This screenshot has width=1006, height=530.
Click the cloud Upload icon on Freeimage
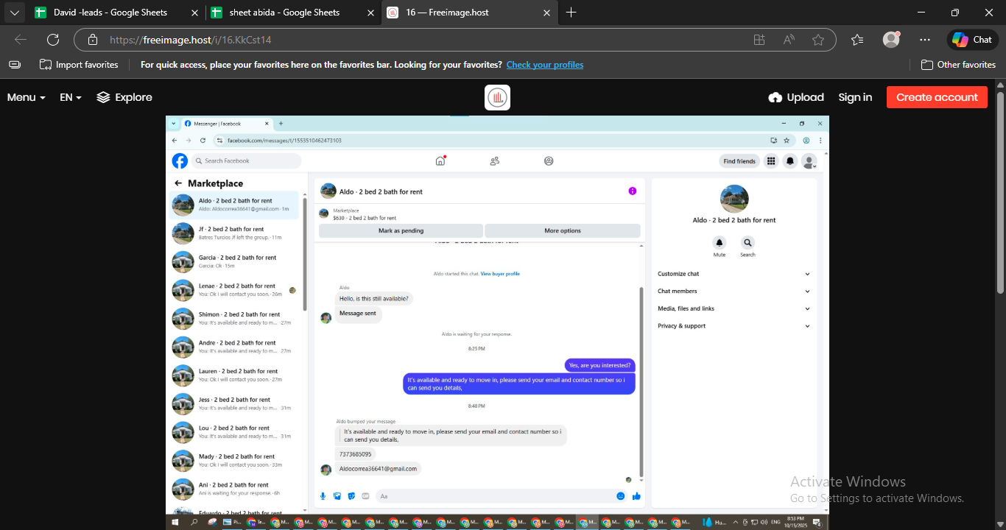click(775, 97)
